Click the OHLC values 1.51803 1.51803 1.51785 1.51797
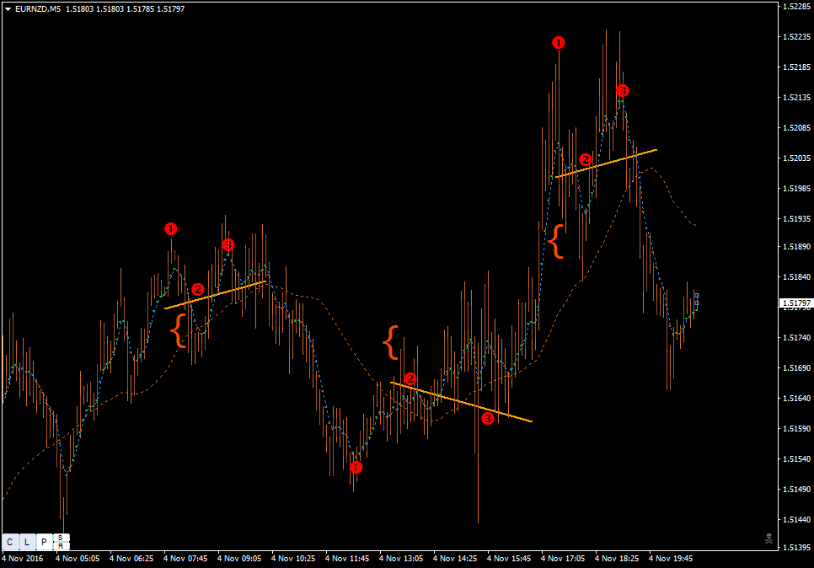 (x=125, y=8)
